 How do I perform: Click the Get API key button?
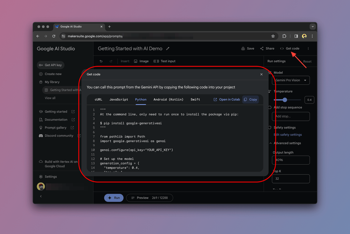point(50,65)
